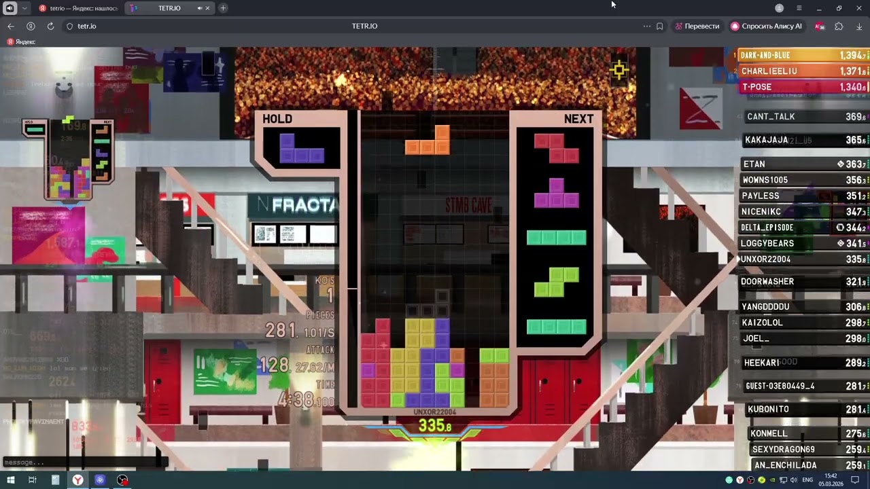The image size is (870, 489).
Task: Bookmark this page
Action: click(x=660, y=26)
